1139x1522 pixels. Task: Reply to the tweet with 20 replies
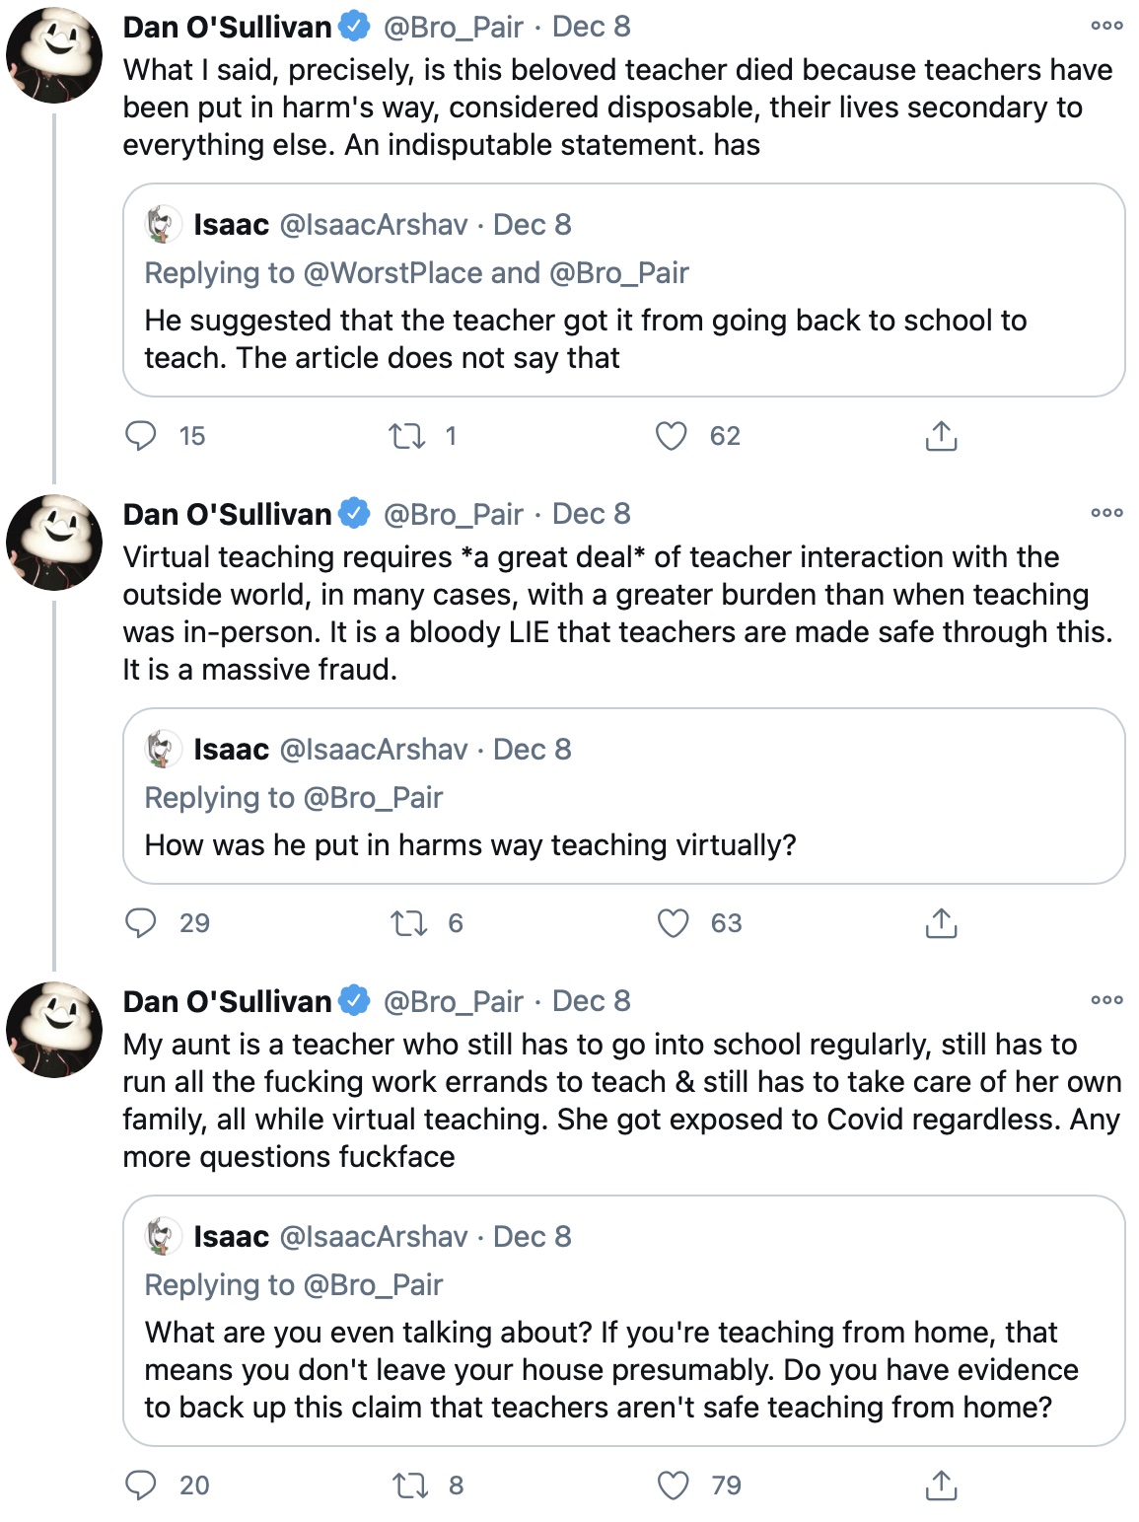click(x=141, y=1486)
